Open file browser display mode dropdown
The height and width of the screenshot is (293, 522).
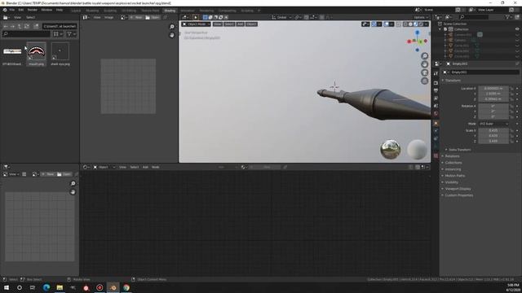[58, 33]
